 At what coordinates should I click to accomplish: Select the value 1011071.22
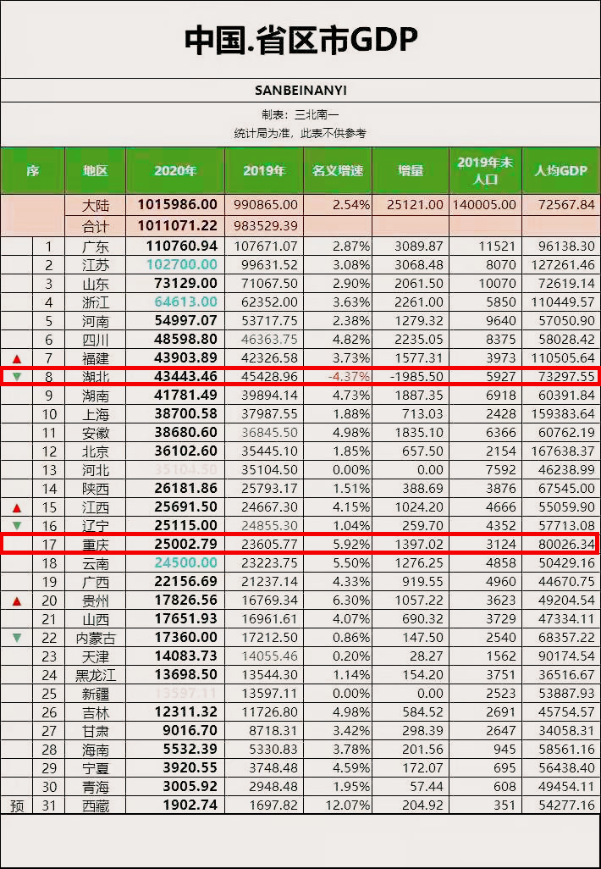tap(177, 225)
